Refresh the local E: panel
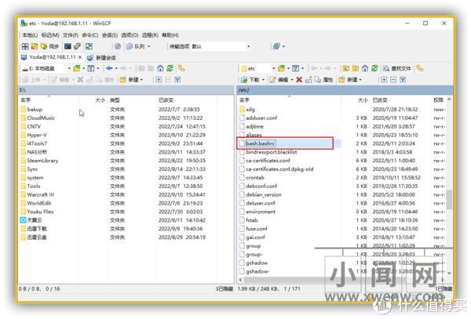This screenshot has height=319, width=471. 169,68
